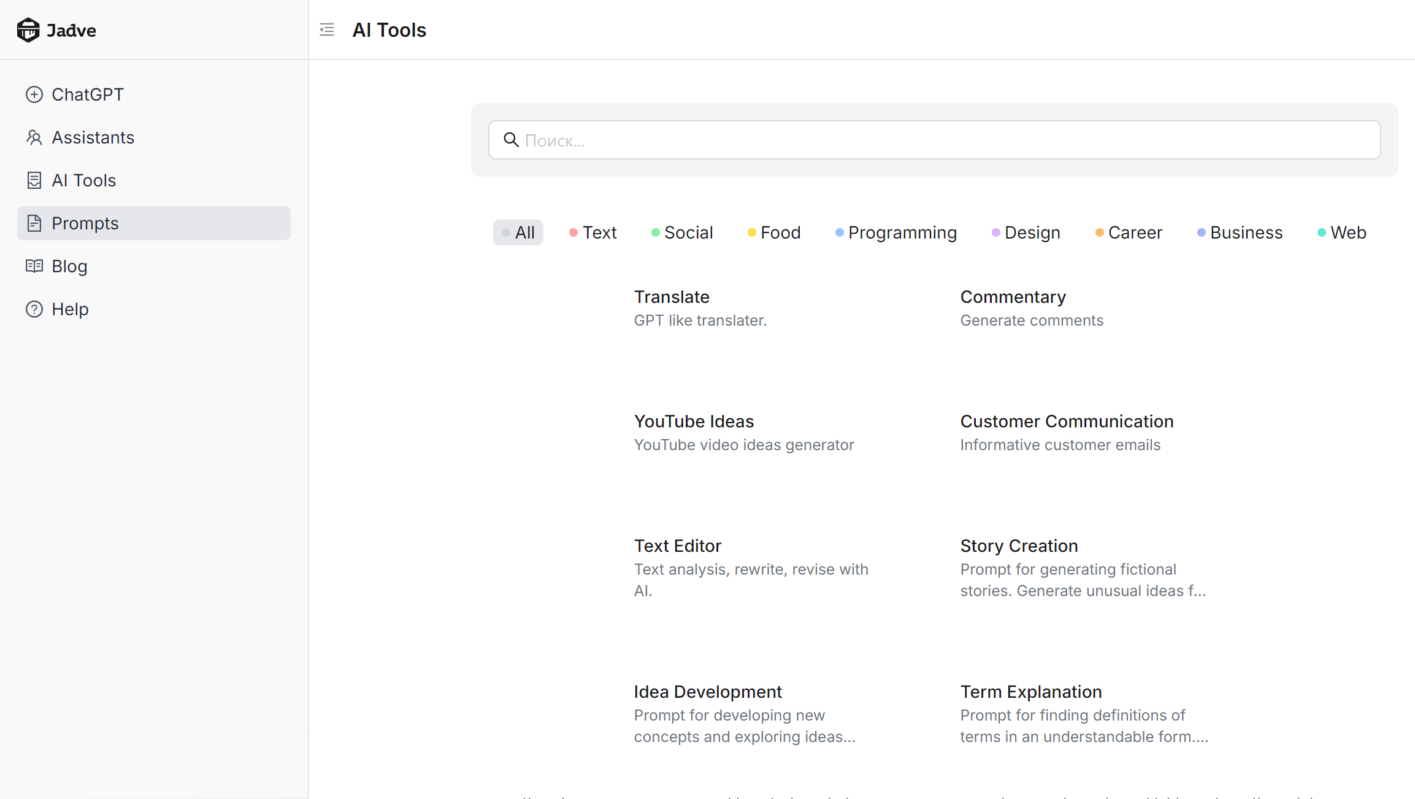This screenshot has width=1415, height=799.
Task: Show the Food category tools
Action: (774, 232)
